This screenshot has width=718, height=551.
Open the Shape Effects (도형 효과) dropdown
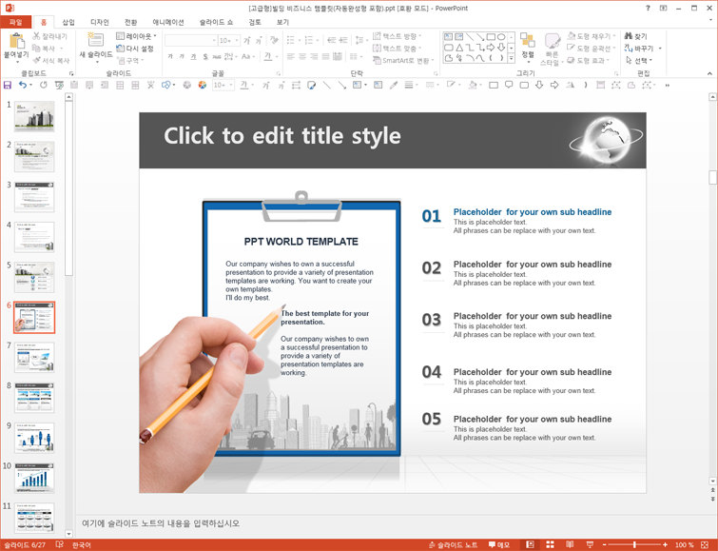[589, 60]
